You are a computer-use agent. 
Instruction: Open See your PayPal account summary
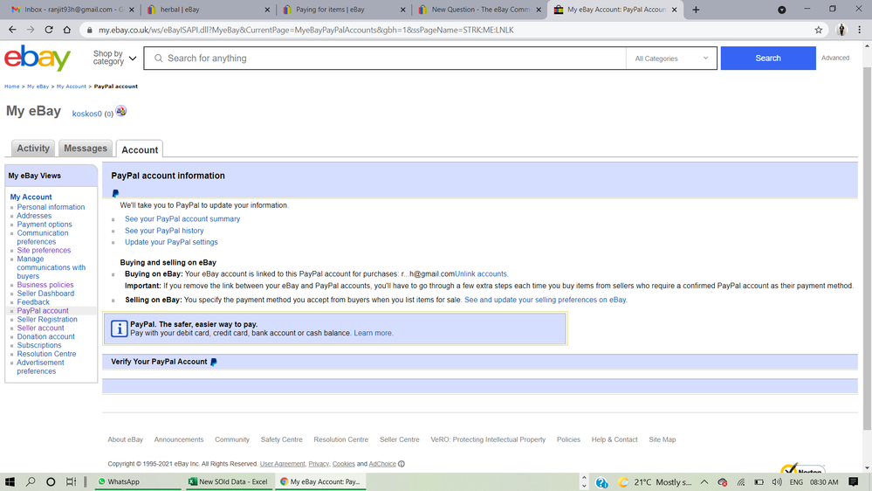pyautogui.click(x=182, y=218)
